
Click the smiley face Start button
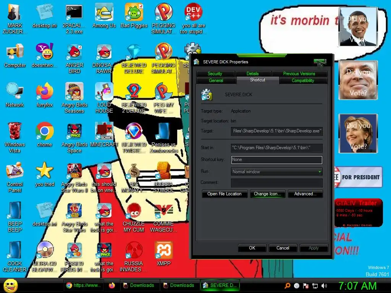coord(10,285)
